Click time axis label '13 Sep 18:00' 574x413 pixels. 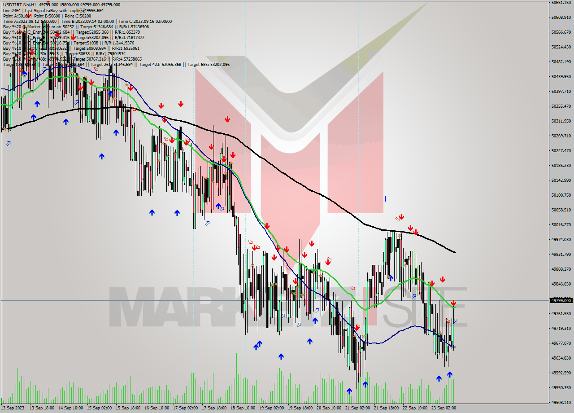pyautogui.click(x=42, y=408)
